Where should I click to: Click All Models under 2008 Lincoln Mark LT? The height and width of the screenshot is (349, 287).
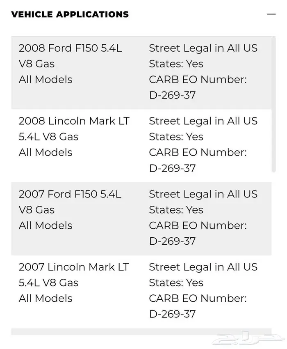pos(45,152)
